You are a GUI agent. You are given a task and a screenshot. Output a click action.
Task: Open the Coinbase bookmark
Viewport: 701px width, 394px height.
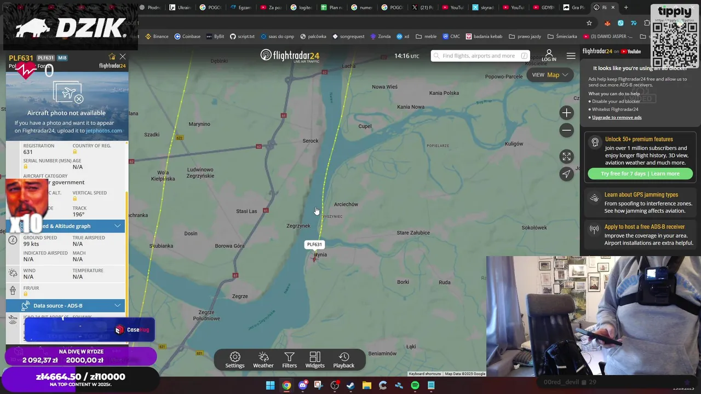coord(187,37)
